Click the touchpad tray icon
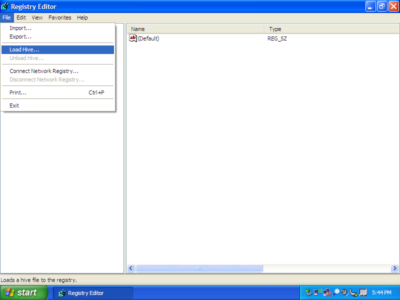This screenshot has width=400, height=300. click(x=363, y=292)
